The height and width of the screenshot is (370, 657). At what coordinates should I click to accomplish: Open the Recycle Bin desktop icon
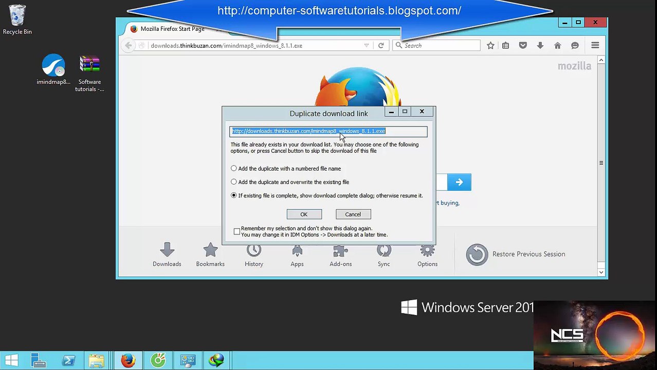(17, 20)
